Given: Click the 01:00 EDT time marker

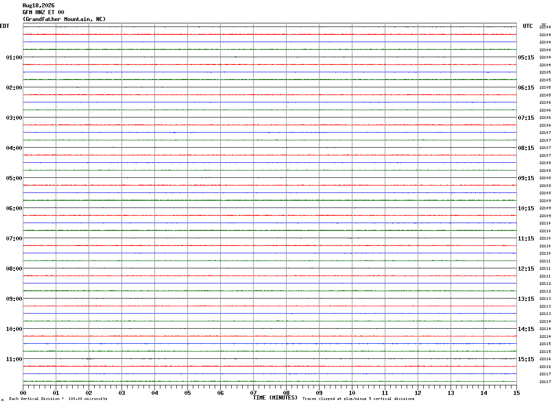Looking at the screenshot, I should pos(14,58).
